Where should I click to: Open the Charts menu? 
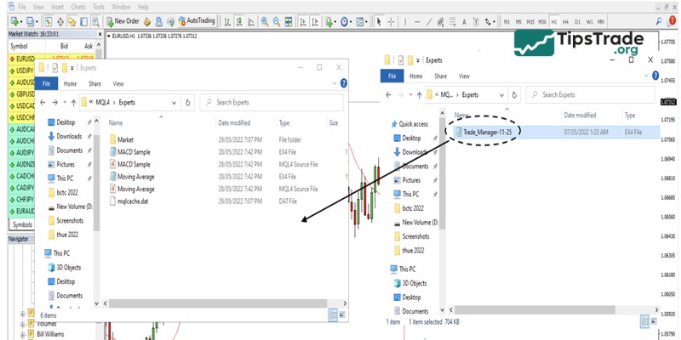click(78, 6)
